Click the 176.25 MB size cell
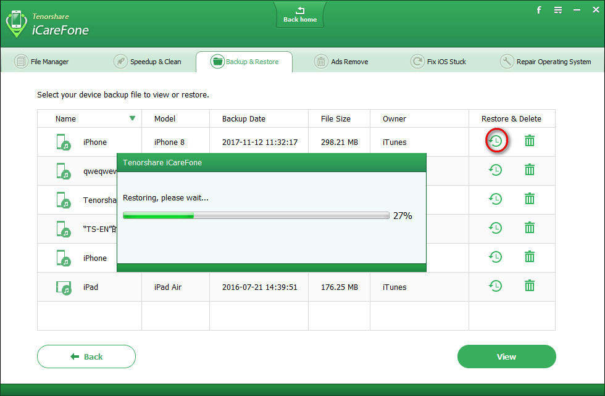 [x=340, y=287]
